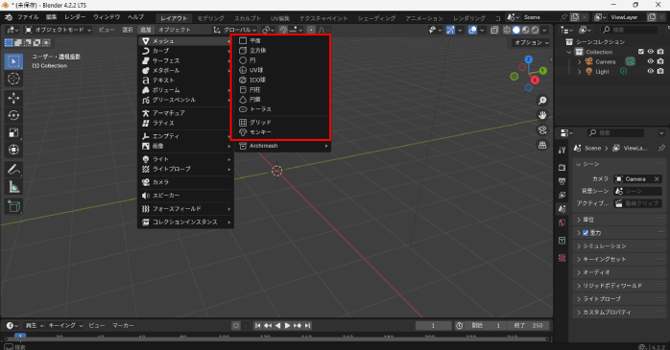This screenshot has height=350, width=670.
Task: Click the camera data icon in Camera row
Action: (x=630, y=61)
